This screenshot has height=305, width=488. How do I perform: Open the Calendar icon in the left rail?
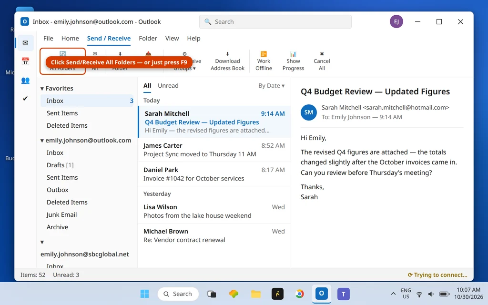(26, 61)
